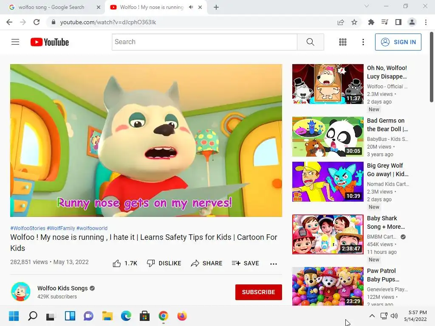Open Microsoft Store from taskbar
This screenshot has height=326, width=435.
144,316
